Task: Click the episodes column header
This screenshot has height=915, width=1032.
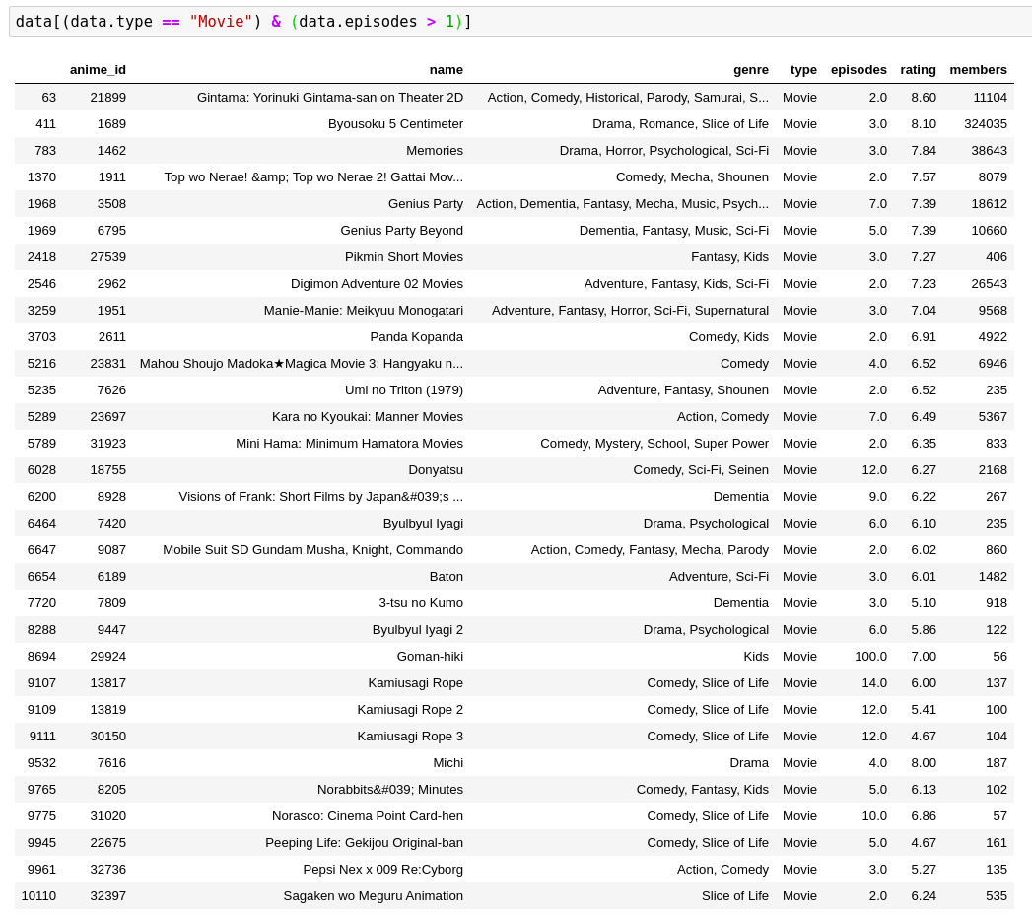Action: click(x=859, y=69)
